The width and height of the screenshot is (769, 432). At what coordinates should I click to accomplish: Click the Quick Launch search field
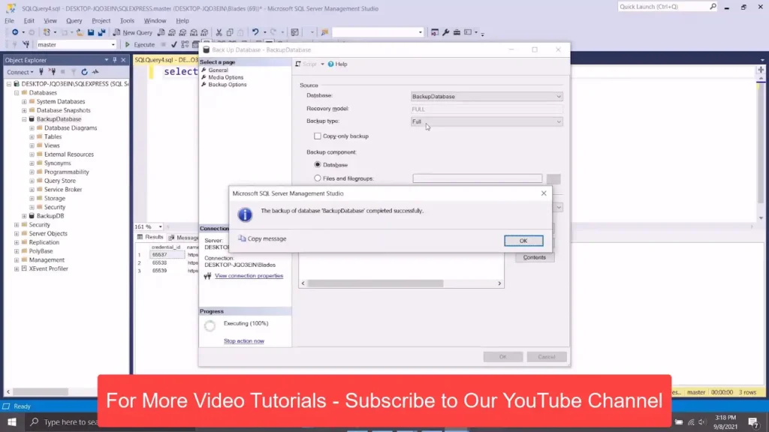(662, 6)
